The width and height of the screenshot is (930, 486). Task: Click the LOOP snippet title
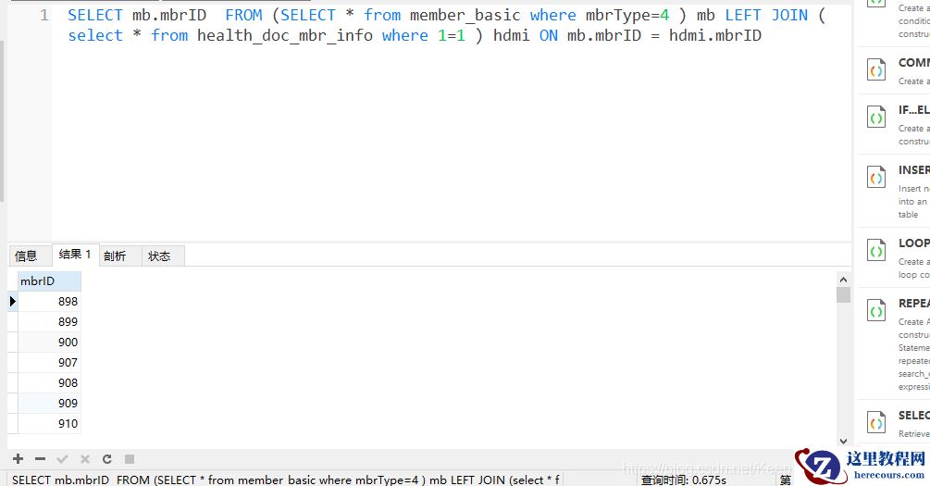point(914,243)
